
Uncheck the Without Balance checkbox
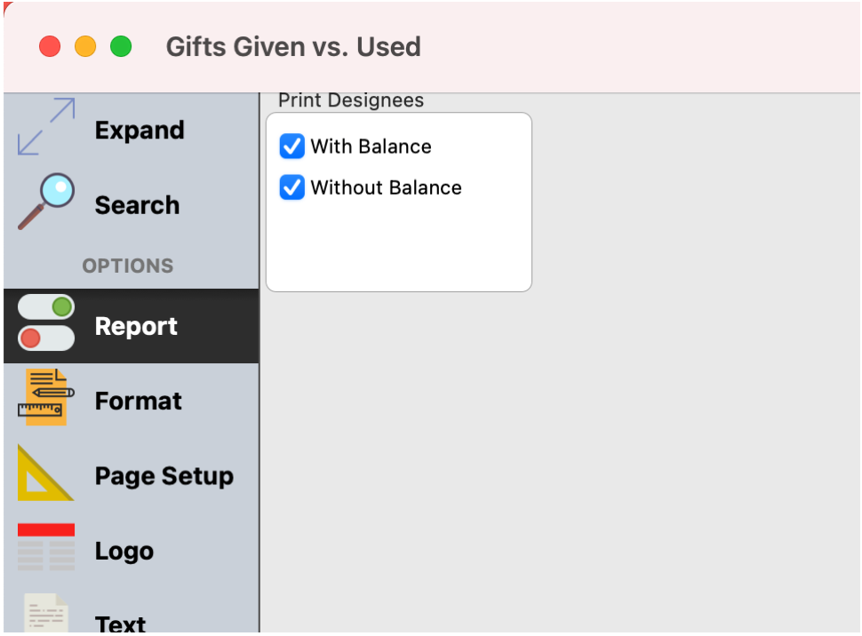[291, 187]
